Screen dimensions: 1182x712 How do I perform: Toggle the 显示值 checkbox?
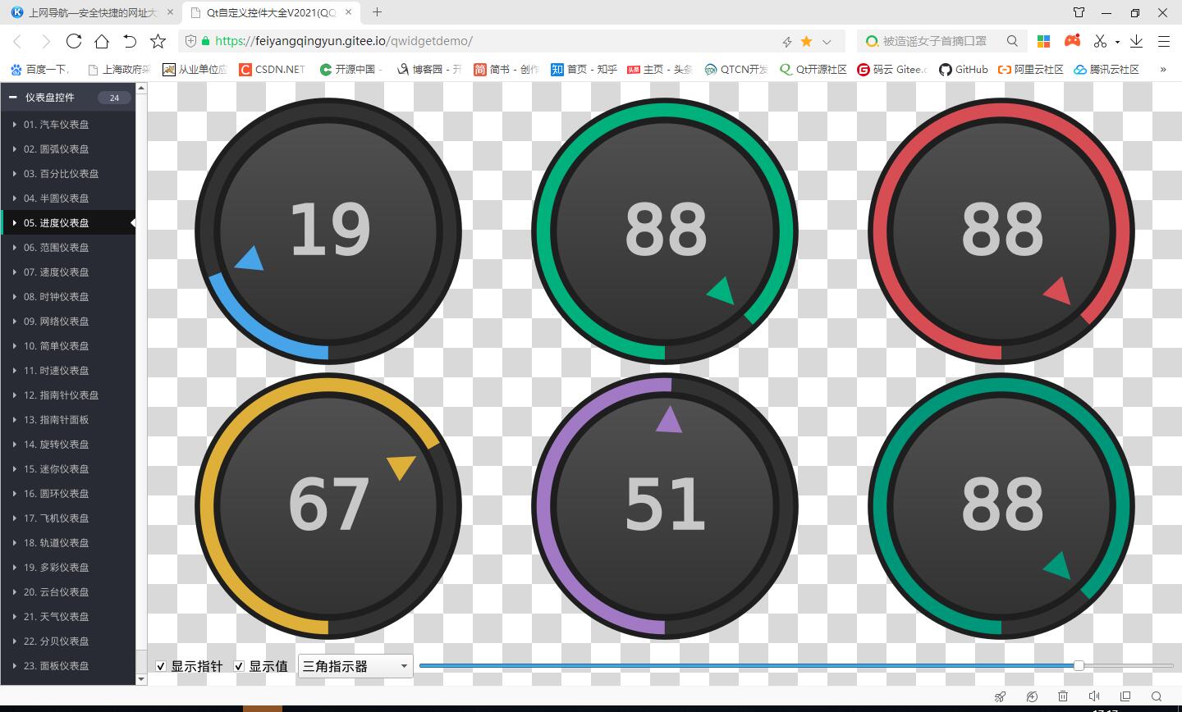coord(240,666)
